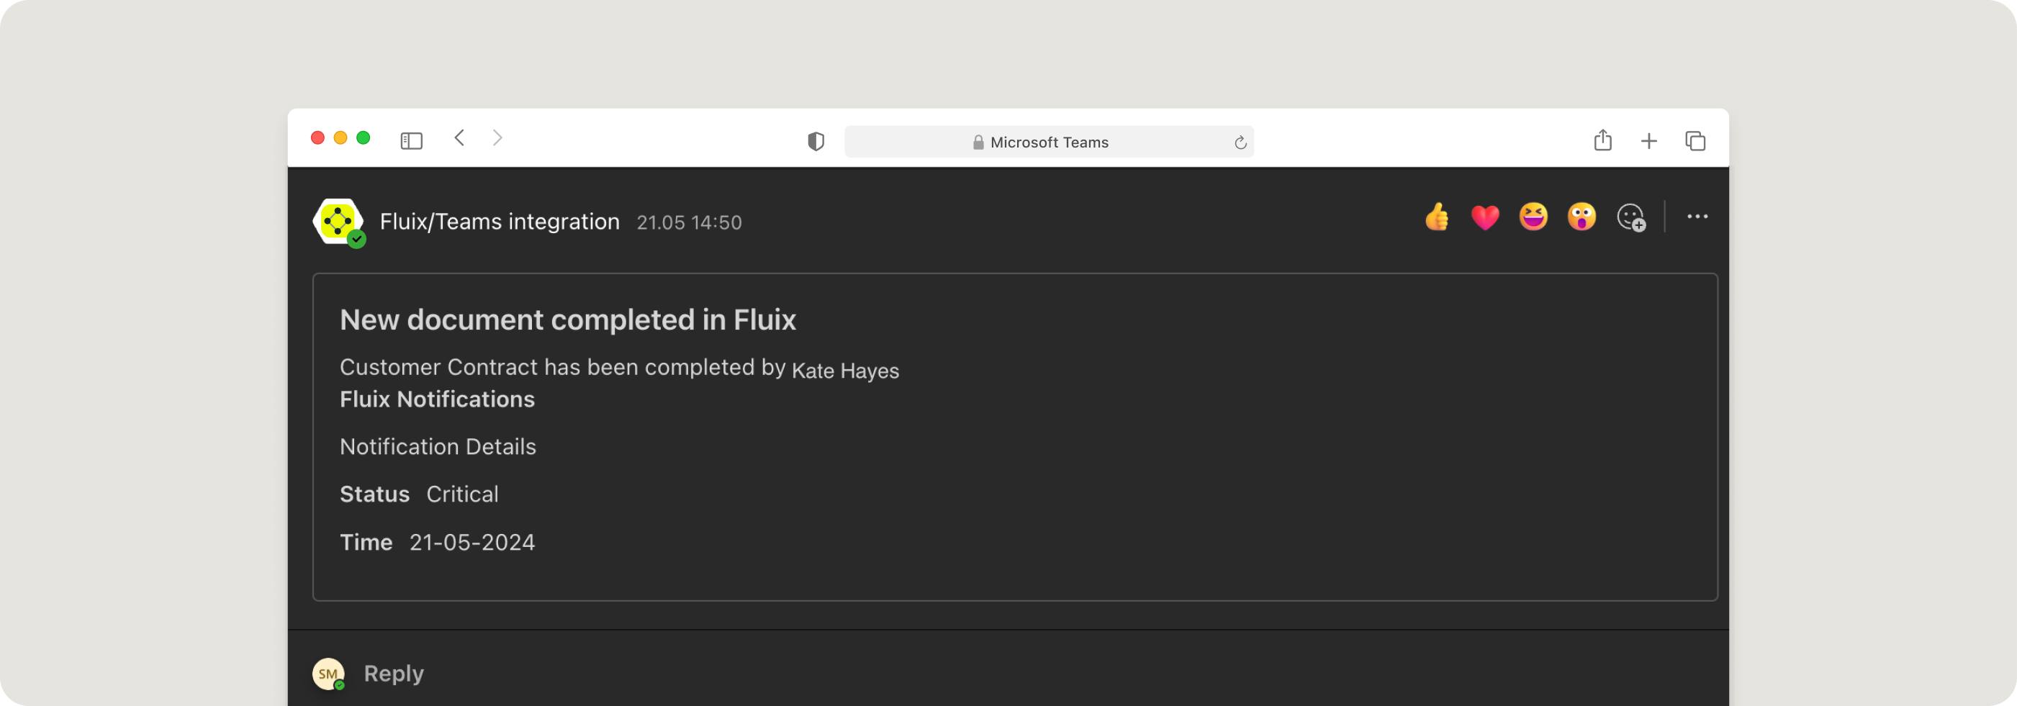The image size is (2017, 706).
Task: Toggle the browser sidebar panel
Action: point(411,141)
